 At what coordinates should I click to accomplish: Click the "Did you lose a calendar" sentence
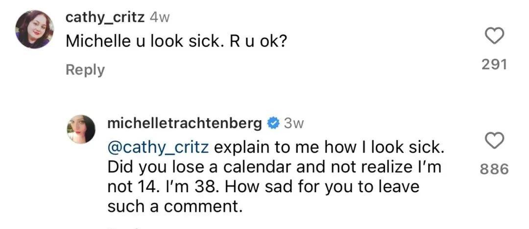tap(196, 167)
